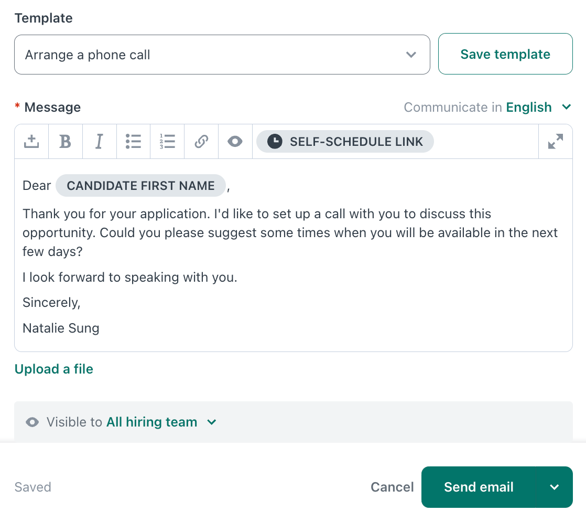This screenshot has height=522, width=586.
Task: Click the preview eye icon in the toolbar
Action: [x=235, y=142]
